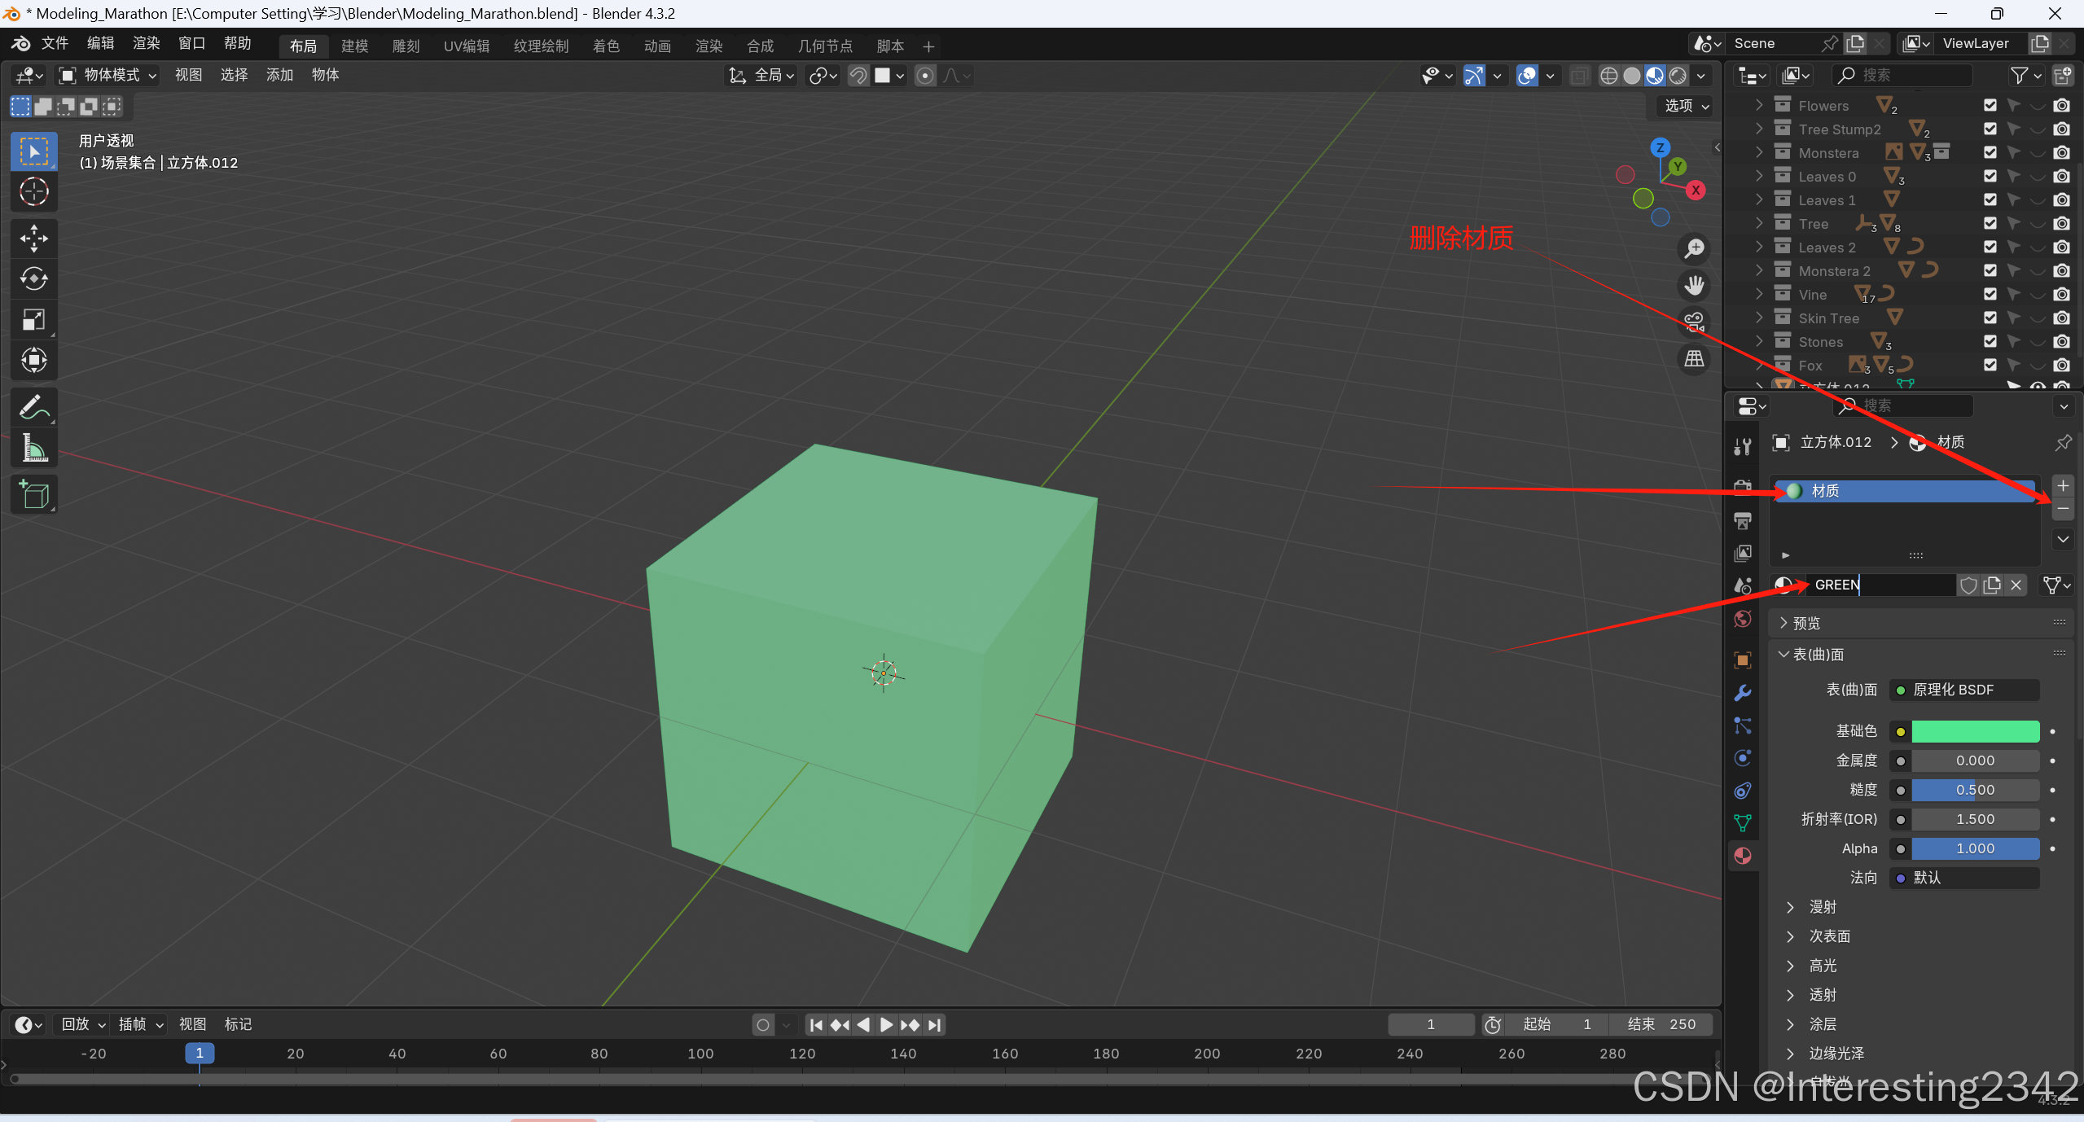
Task: Disable the Stones collection render camera
Action: point(2061,342)
